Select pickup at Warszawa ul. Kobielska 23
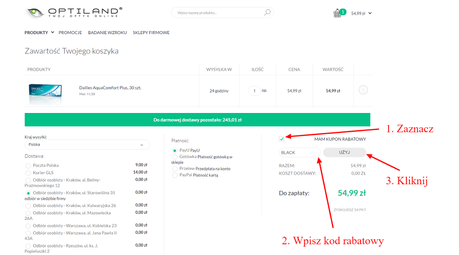This screenshot has height=255, width=459. point(28,226)
